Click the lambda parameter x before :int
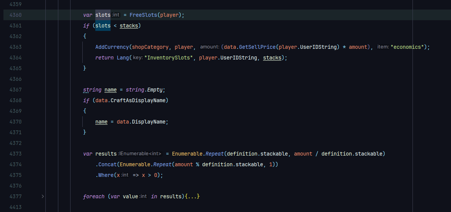Screen dimensions: 451x212 (x=118, y=175)
